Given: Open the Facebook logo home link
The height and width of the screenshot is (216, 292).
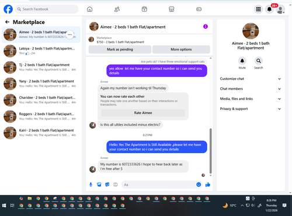Looking at the screenshot, I should coord(8,9).
